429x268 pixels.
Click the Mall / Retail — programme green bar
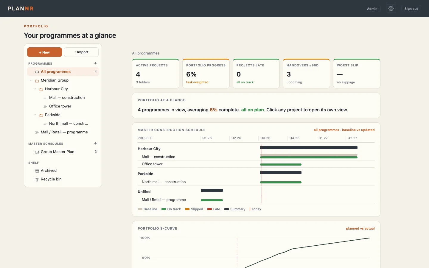[x=212, y=200]
